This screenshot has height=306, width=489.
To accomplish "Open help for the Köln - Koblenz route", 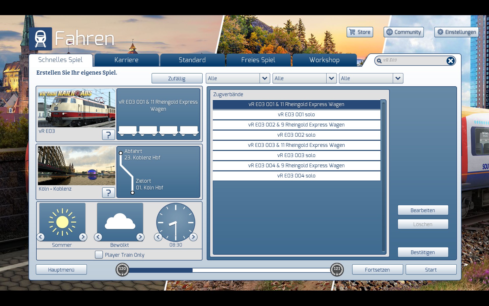I will [109, 192].
